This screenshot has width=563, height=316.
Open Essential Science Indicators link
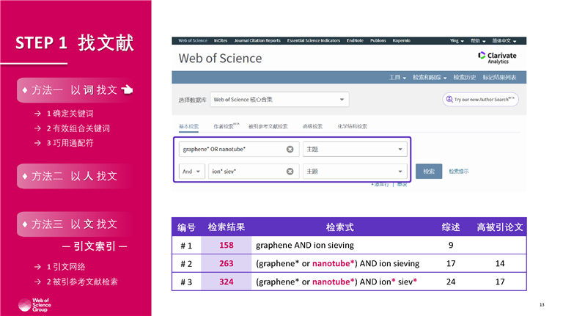click(314, 40)
